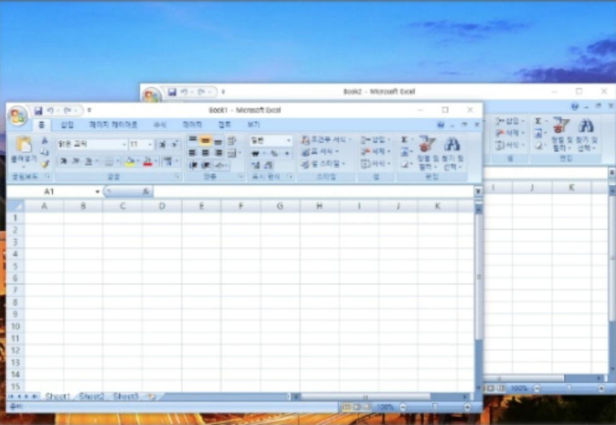Viewport: 616px width, 425px height.
Task: Click Find and Select in Book2 window
Action: [x=586, y=135]
